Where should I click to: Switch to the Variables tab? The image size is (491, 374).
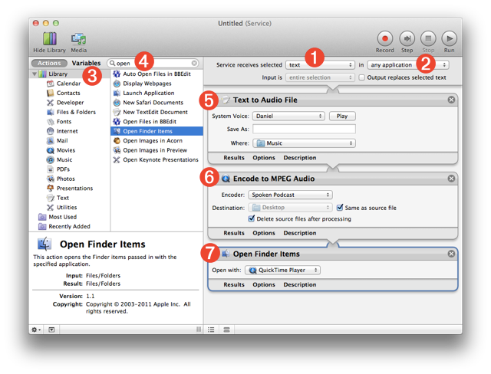pos(86,63)
